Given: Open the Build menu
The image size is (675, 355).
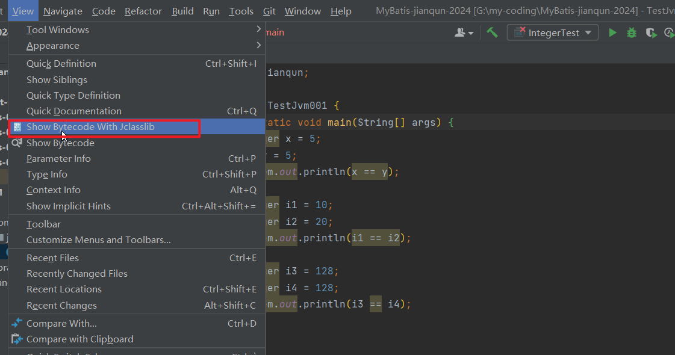Looking at the screenshot, I should tap(182, 11).
